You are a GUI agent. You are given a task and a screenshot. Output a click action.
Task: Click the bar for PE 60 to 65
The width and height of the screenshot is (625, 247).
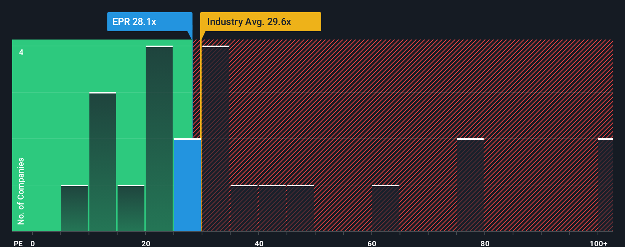tap(385, 208)
